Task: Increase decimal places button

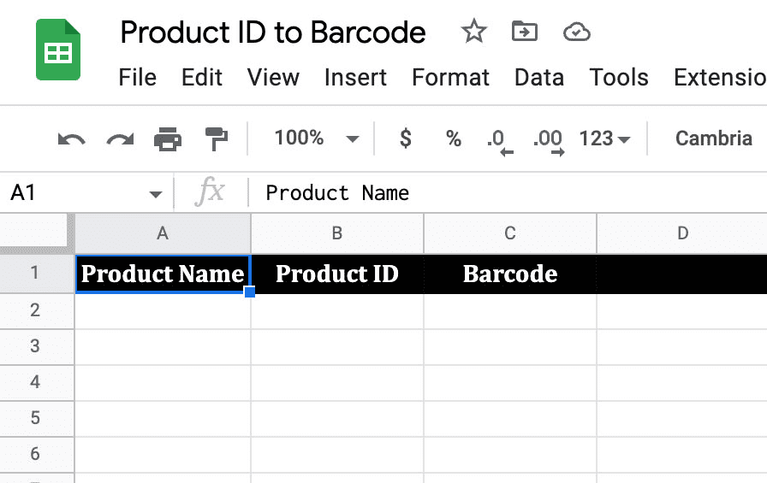Action: [548, 140]
